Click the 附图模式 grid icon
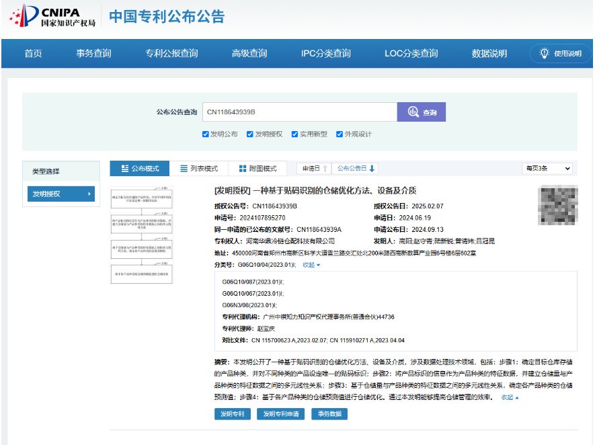 coord(243,169)
